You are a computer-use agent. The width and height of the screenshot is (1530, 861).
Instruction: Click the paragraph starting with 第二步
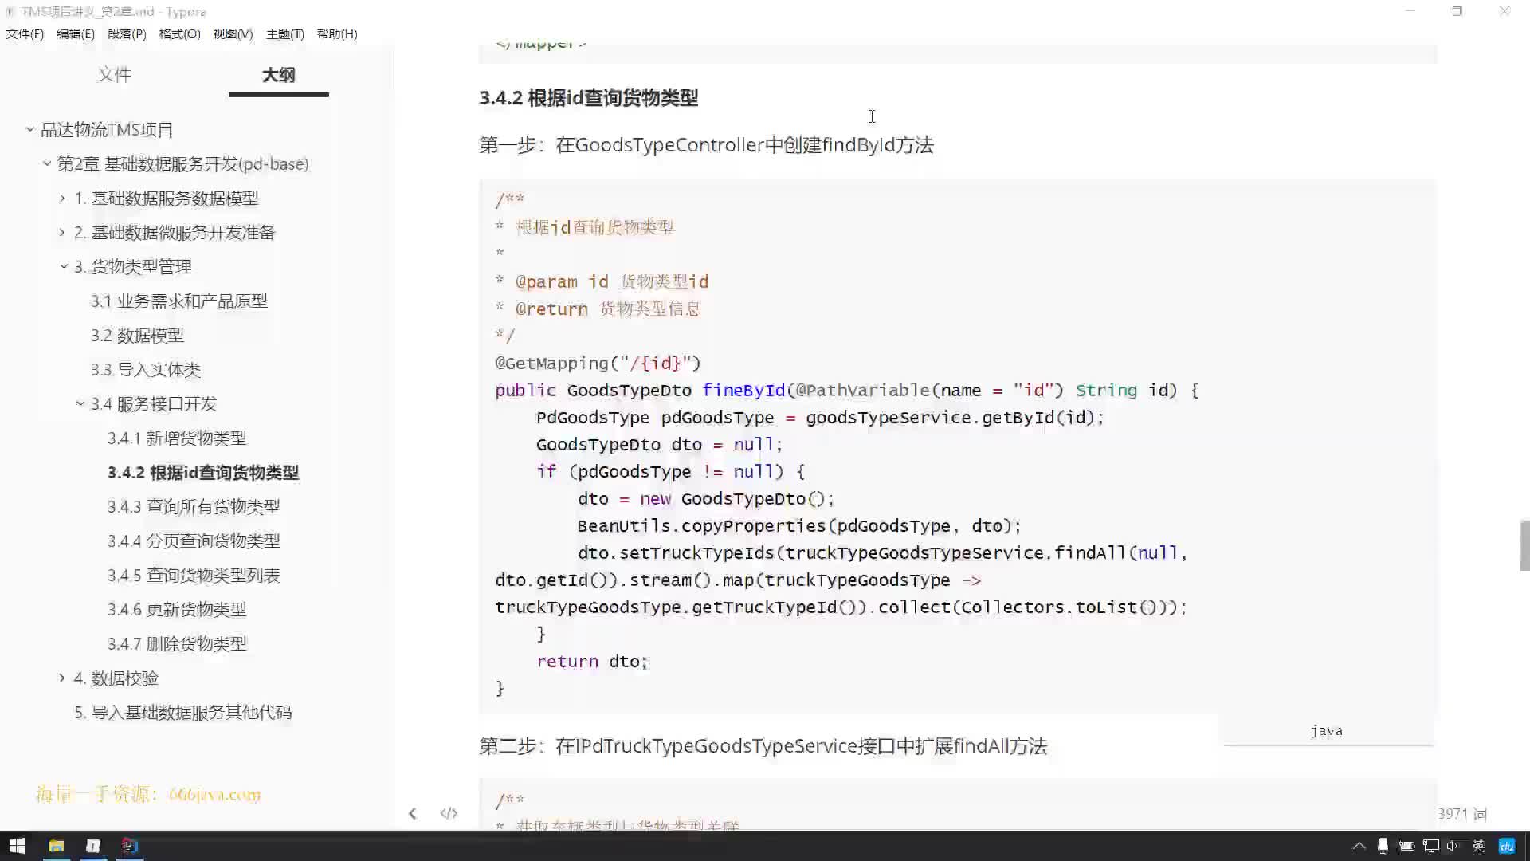(x=763, y=745)
